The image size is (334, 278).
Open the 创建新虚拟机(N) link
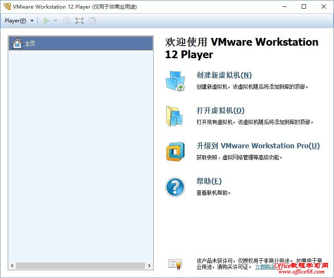(224, 75)
